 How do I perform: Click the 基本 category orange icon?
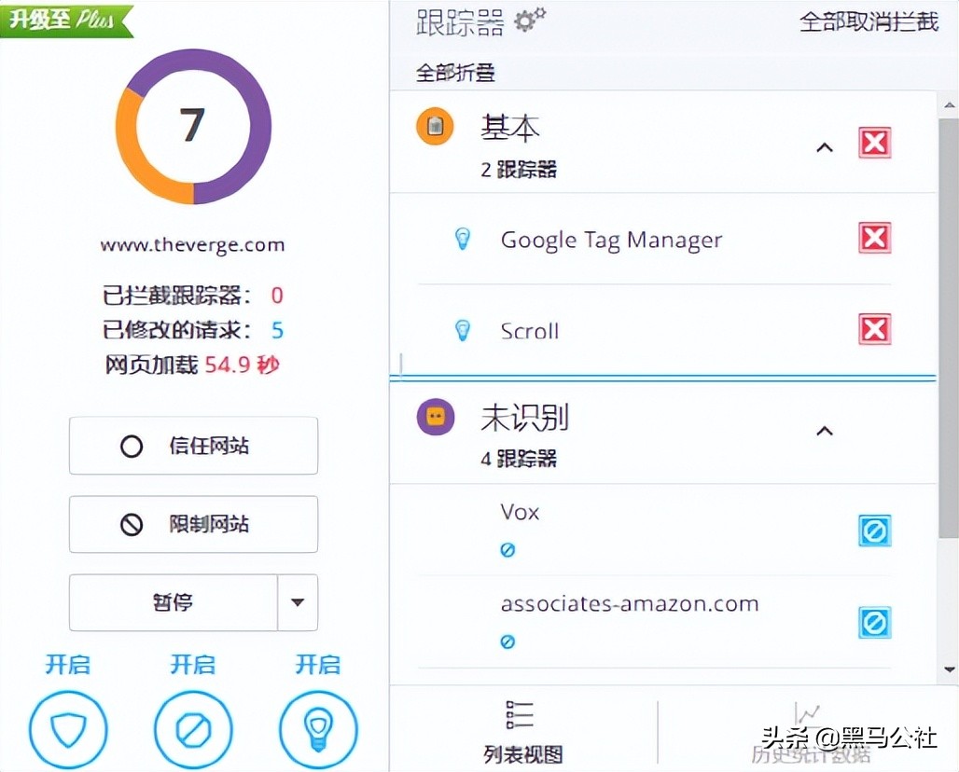(x=435, y=125)
